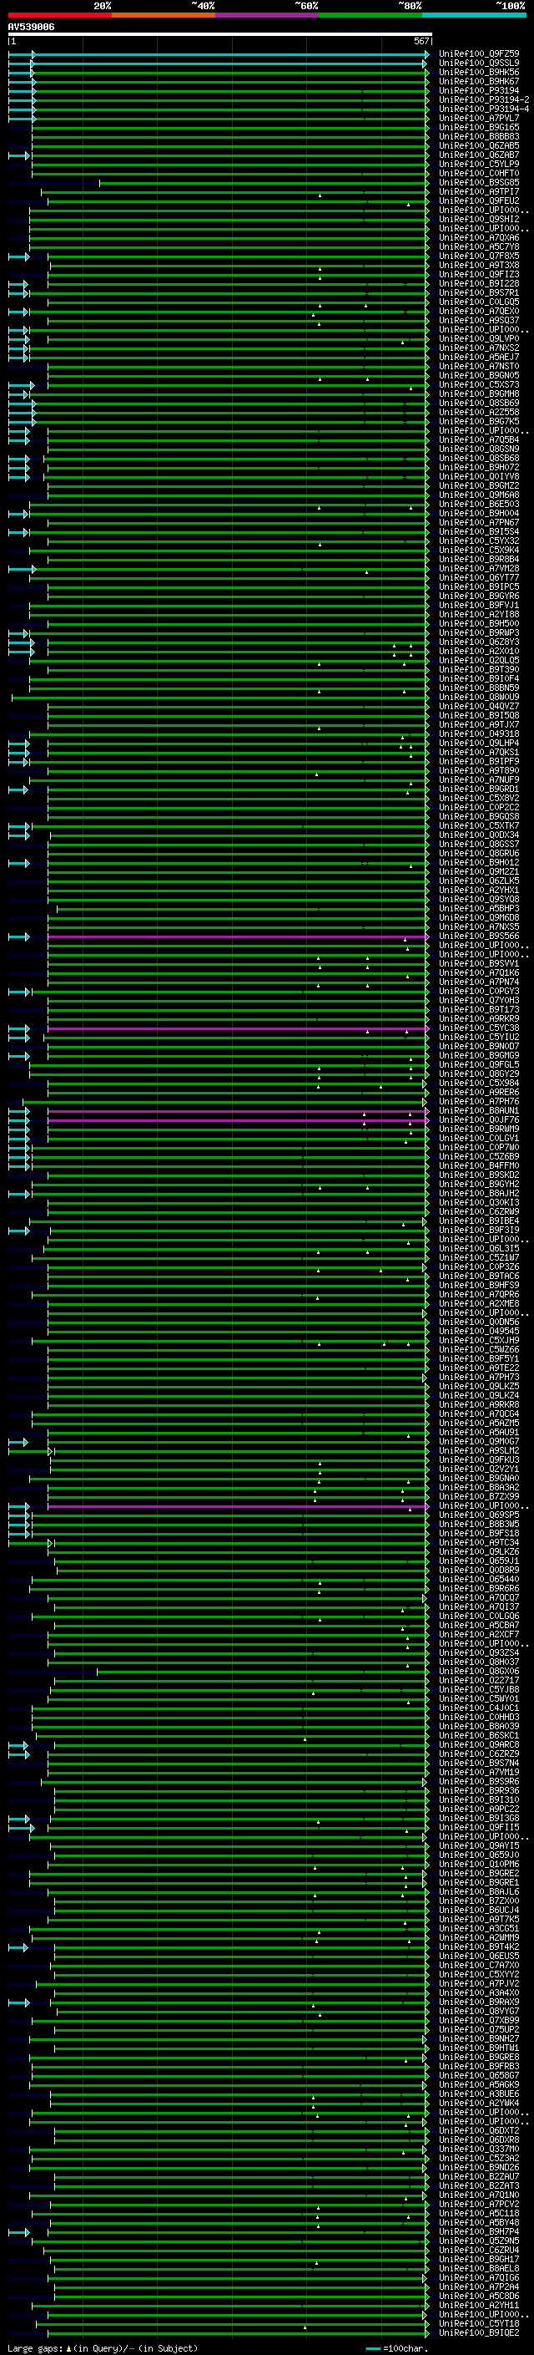Viewport: 534px width, 2355px height.
Task: Select label UniRef100_C5YLP9
Action: point(479,165)
